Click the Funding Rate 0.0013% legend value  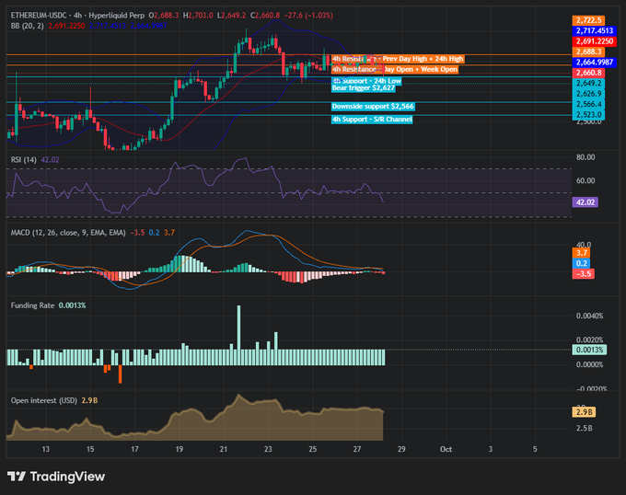click(72, 305)
